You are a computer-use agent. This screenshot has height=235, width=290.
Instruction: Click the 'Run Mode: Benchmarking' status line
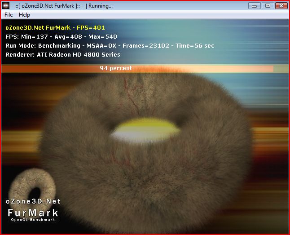pyautogui.click(x=110, y=46)
